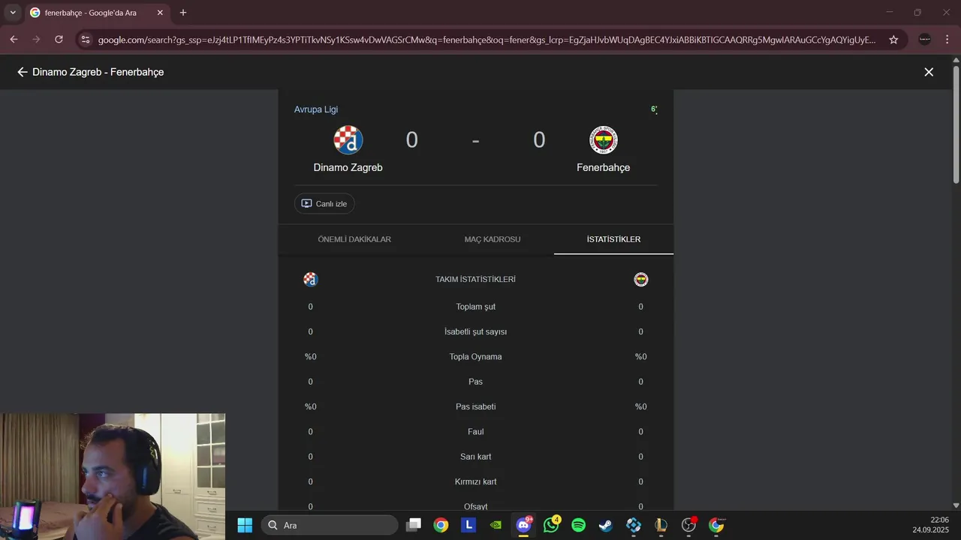Click the Kırmızı kart label

(476, 481)
